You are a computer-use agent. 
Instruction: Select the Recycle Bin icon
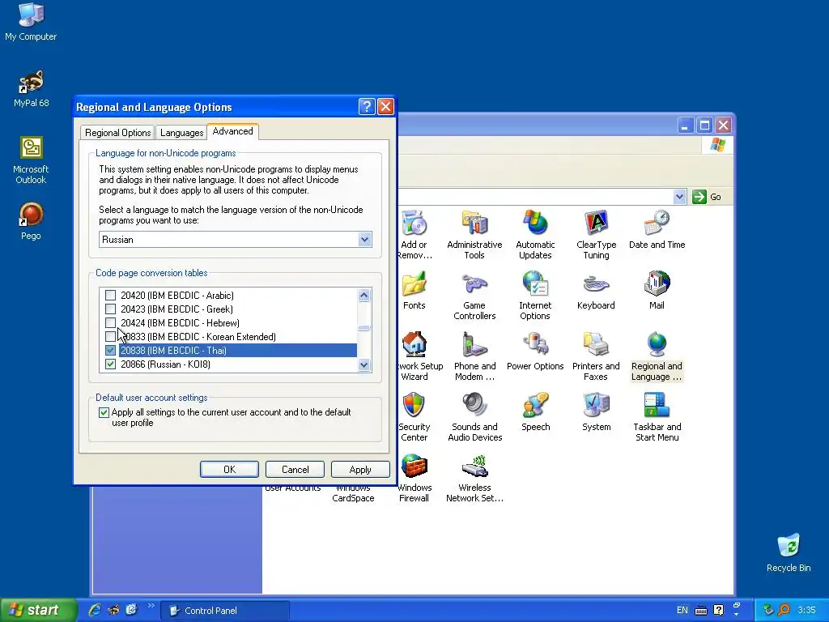(x=789, y=553)
